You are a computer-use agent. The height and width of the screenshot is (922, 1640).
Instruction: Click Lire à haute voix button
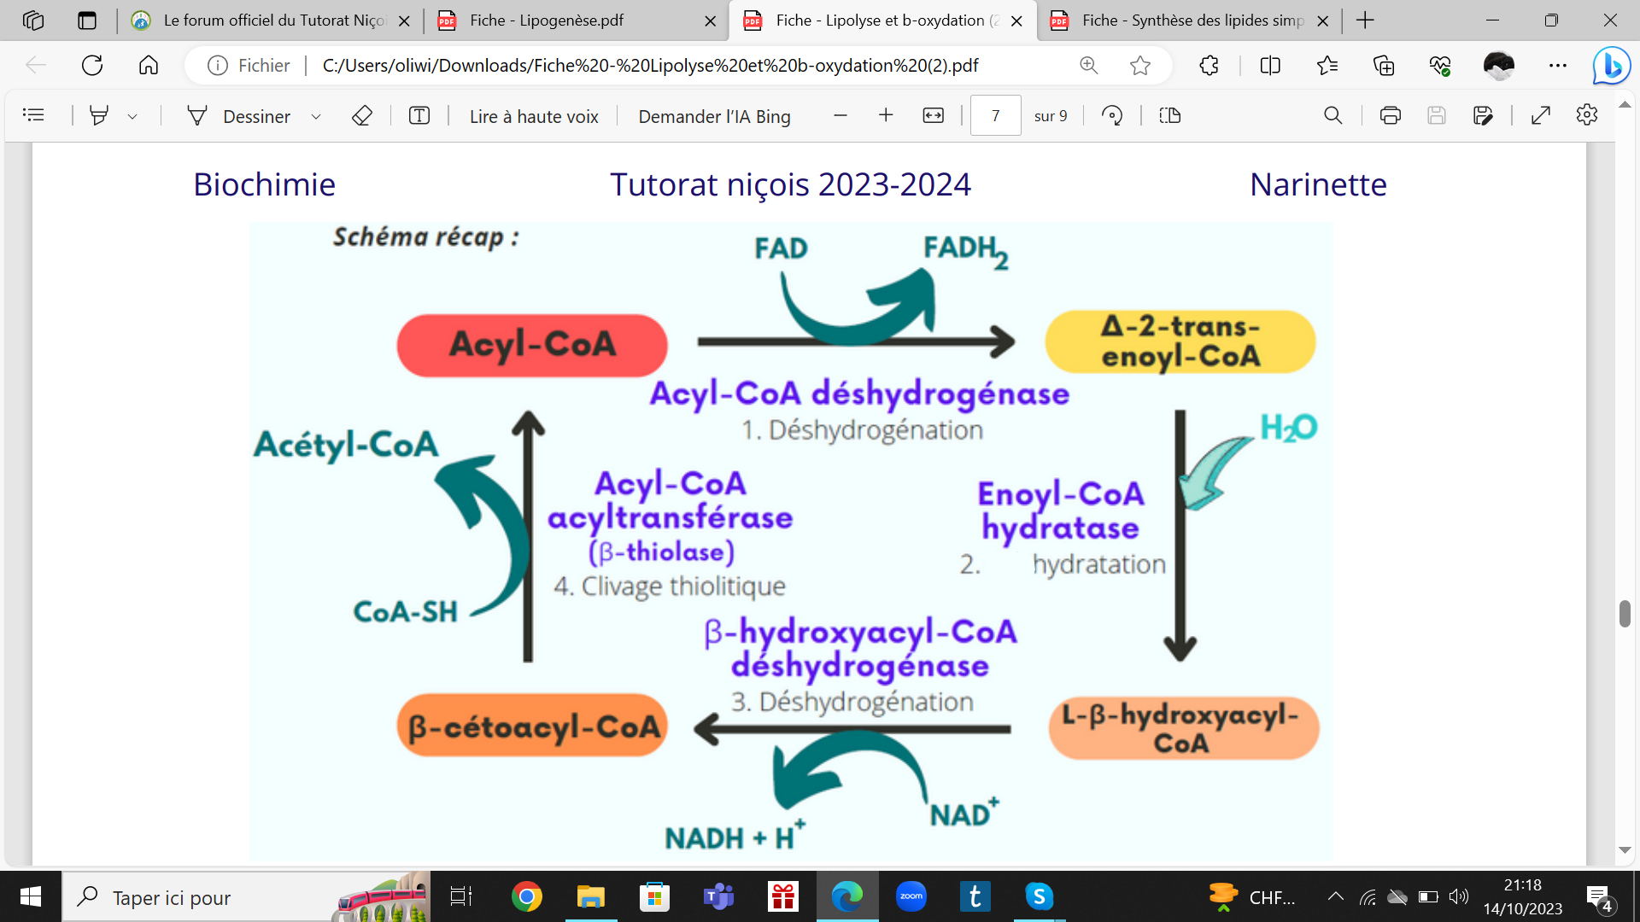click(534, 116)
